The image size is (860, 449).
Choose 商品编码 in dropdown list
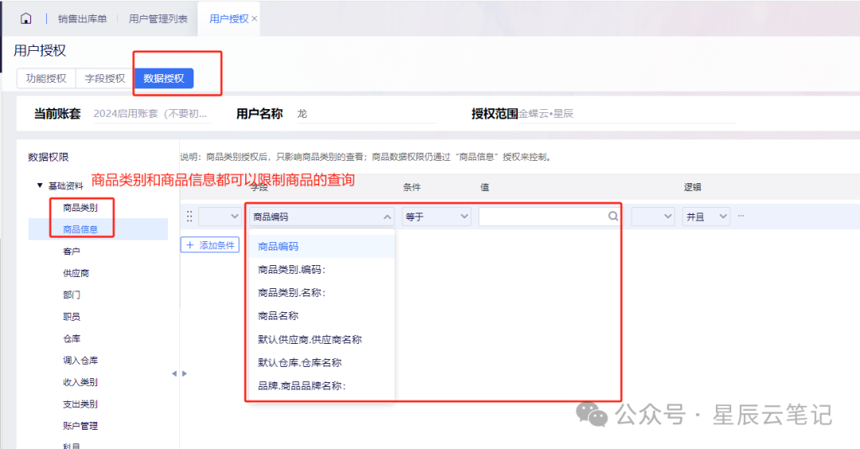pyautogui.click(x=322, y=247)
